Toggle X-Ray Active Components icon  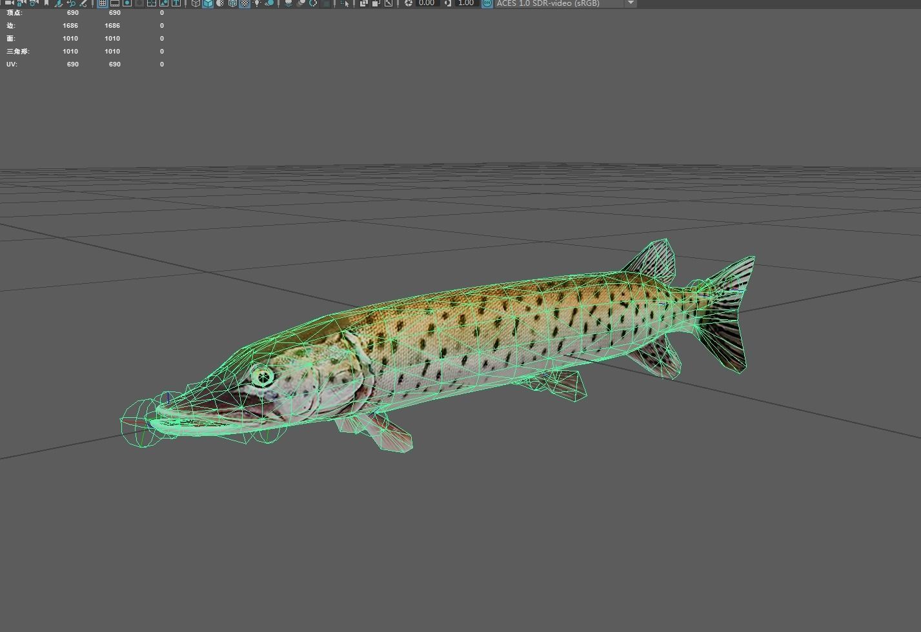pos(376,3)
